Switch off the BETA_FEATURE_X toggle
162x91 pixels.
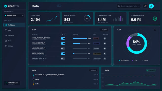[x=63, y=54]
